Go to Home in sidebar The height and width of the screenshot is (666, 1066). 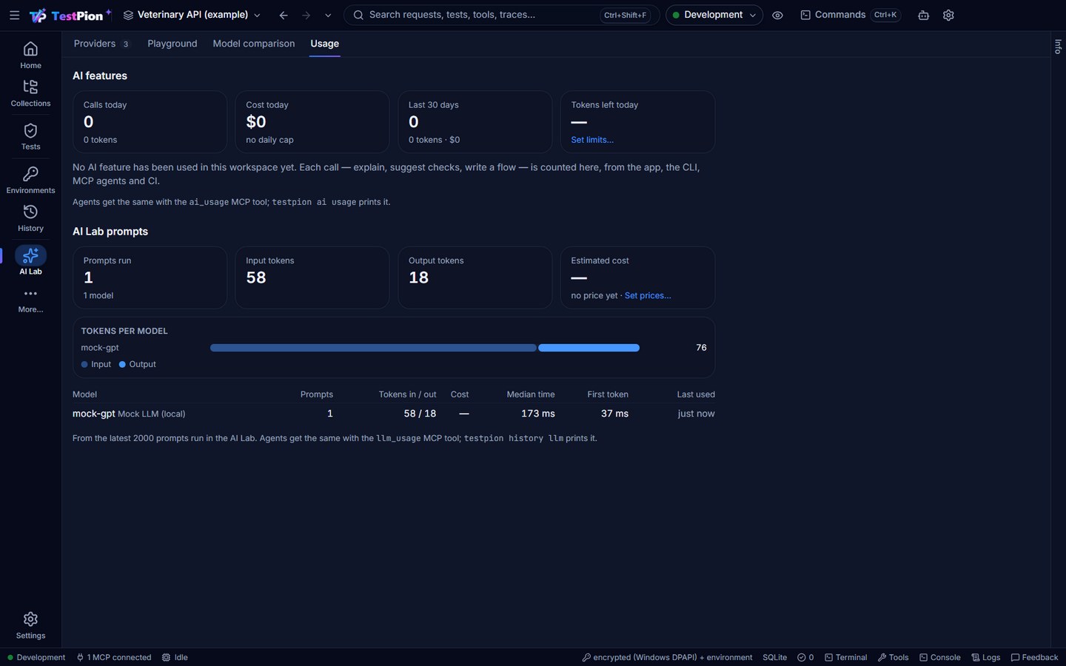point(30,55)
